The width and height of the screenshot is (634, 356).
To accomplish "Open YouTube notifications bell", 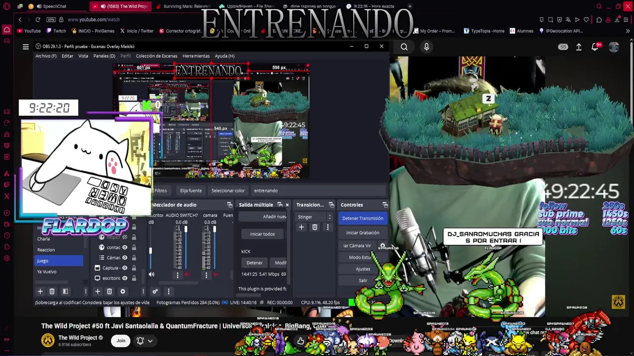I will point(595,46).
